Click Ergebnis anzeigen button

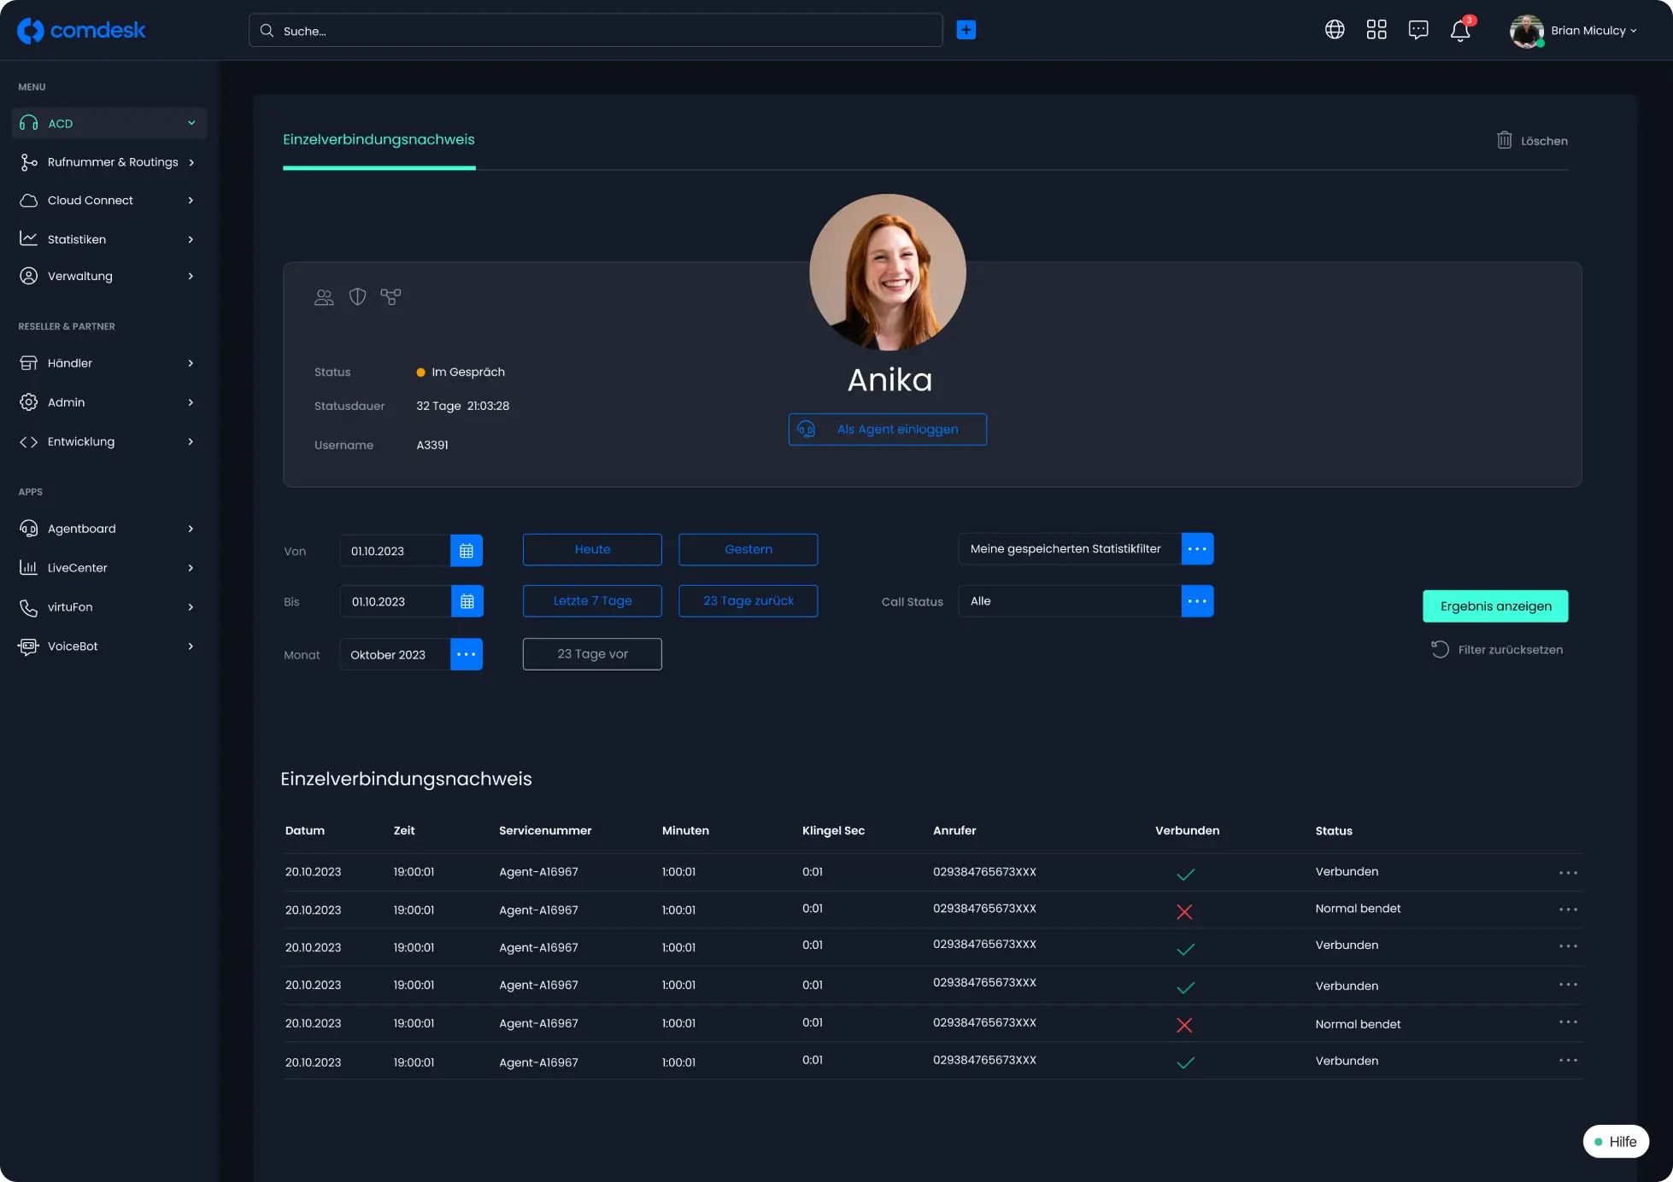[1495, 606]
